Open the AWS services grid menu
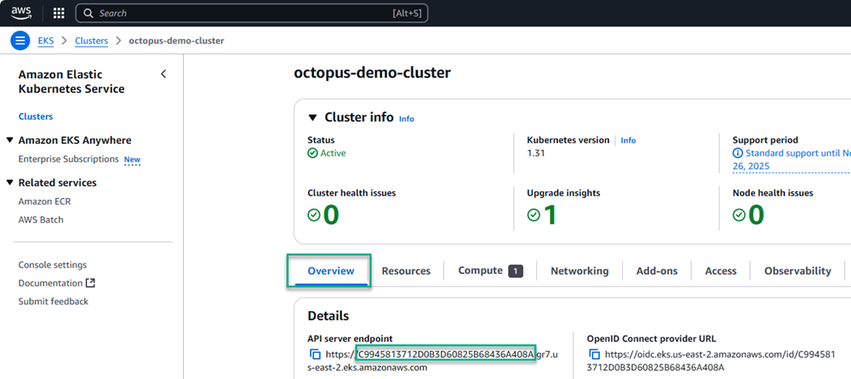This screenshot has width=851, height=379. 59,14
